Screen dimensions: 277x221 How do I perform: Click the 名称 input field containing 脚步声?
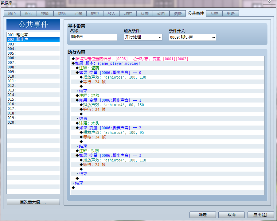click(94, 37)
